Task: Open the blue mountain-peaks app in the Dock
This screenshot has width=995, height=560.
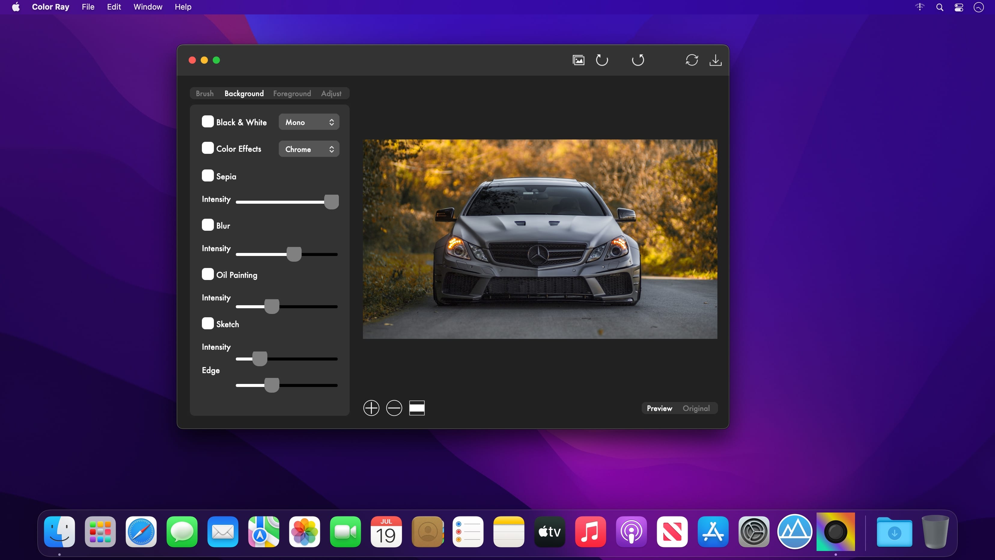Action: click(x=795, y=531)
